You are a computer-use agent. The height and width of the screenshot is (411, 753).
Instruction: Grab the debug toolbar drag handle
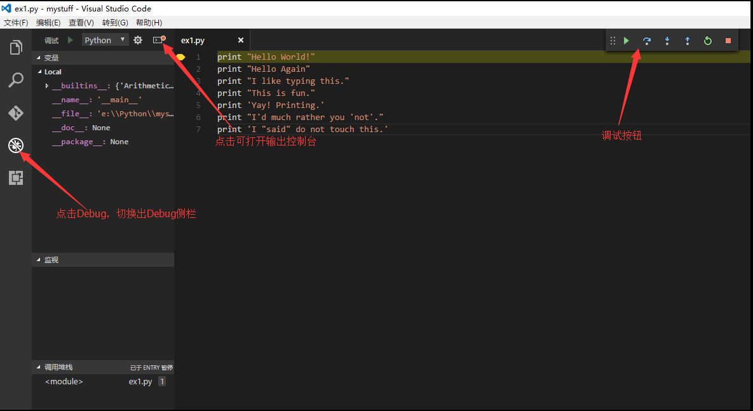click(613, 41)
